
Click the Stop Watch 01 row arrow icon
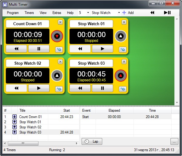[15, 122]
